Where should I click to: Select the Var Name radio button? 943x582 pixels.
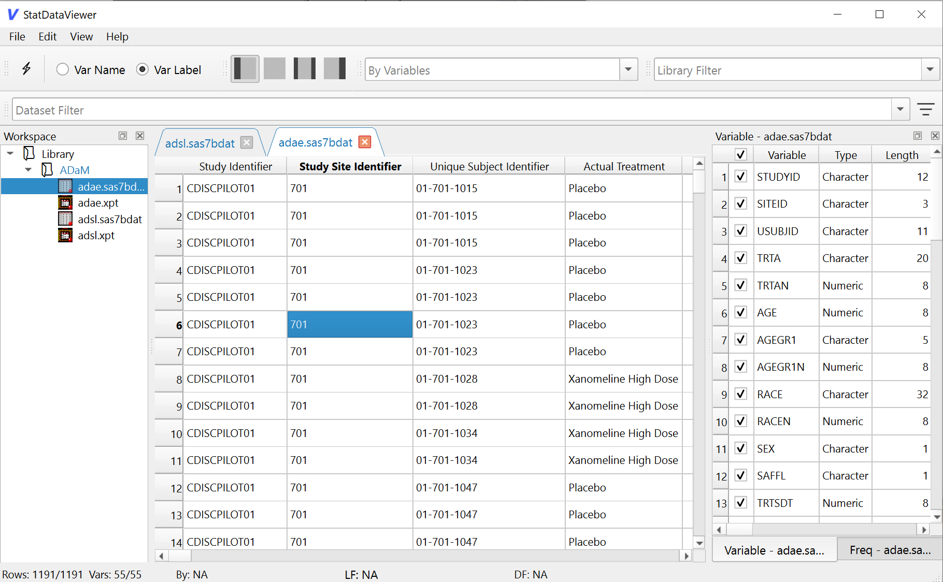[x=62, y=69]
